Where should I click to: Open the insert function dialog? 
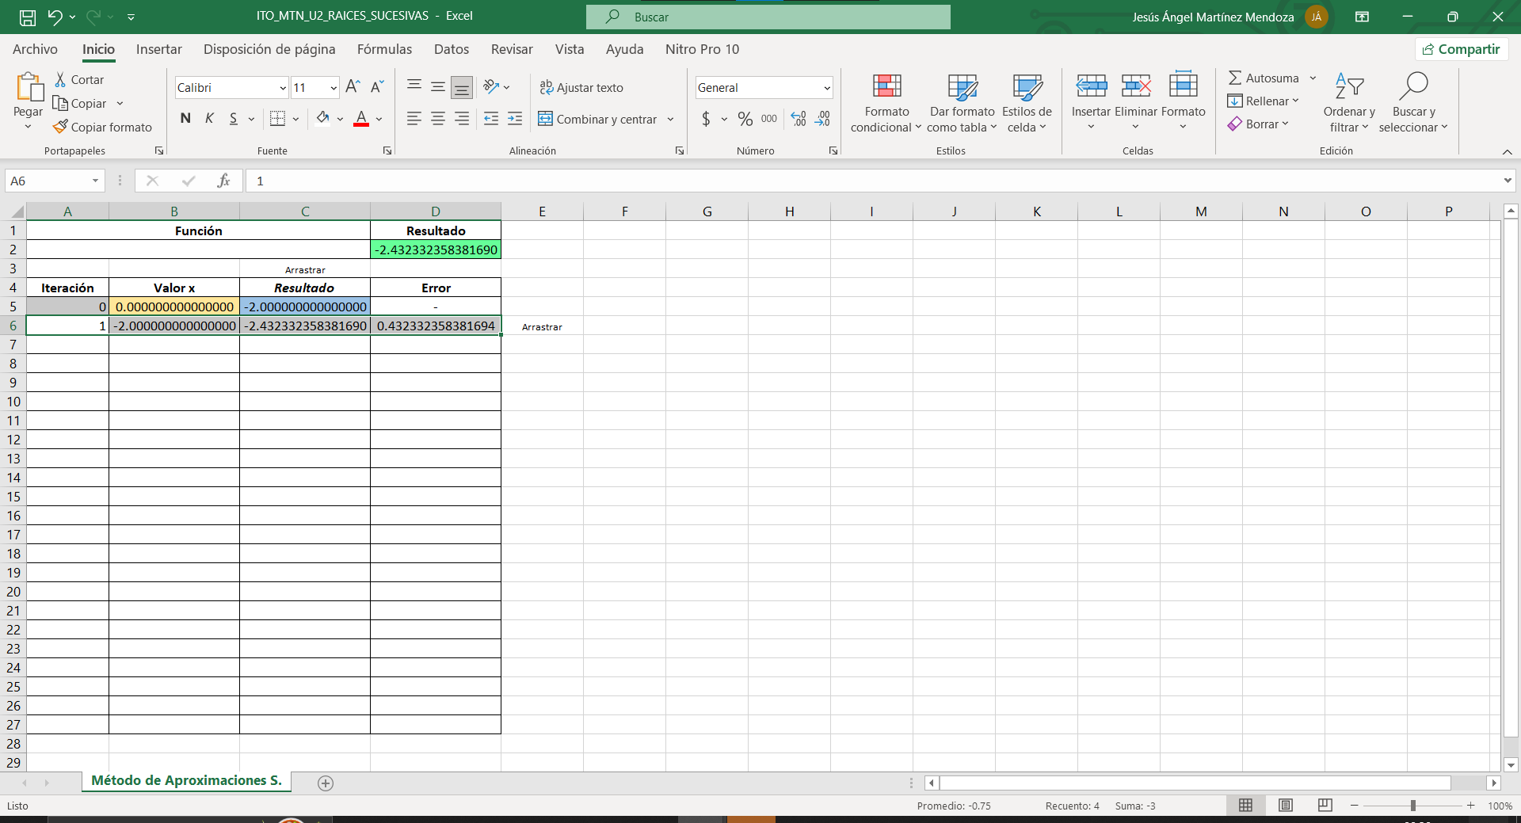coord(223,181)
